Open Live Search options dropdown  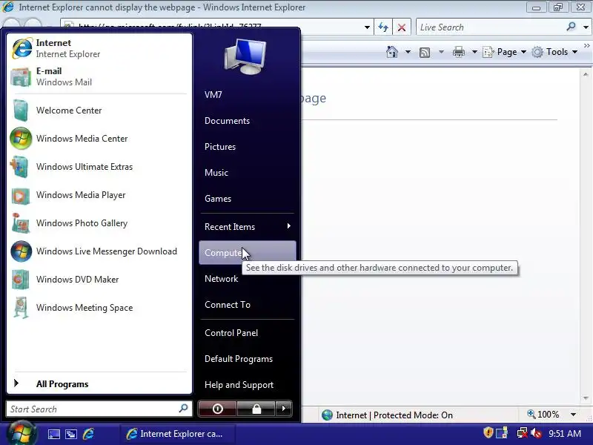point(586,27)
